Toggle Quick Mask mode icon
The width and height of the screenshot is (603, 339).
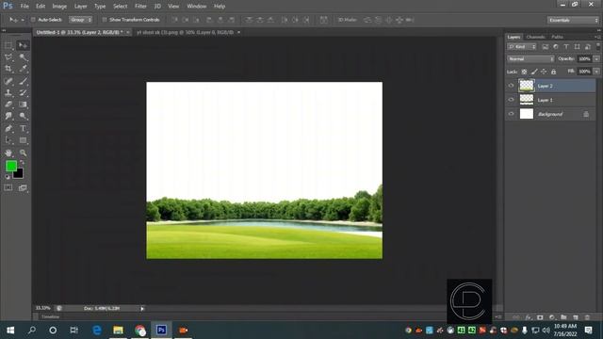[8, 187]
